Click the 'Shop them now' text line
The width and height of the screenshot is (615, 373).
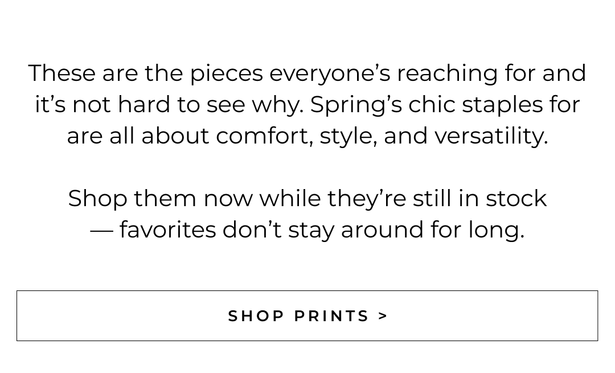pyautogui.click(x=307, y=199)
